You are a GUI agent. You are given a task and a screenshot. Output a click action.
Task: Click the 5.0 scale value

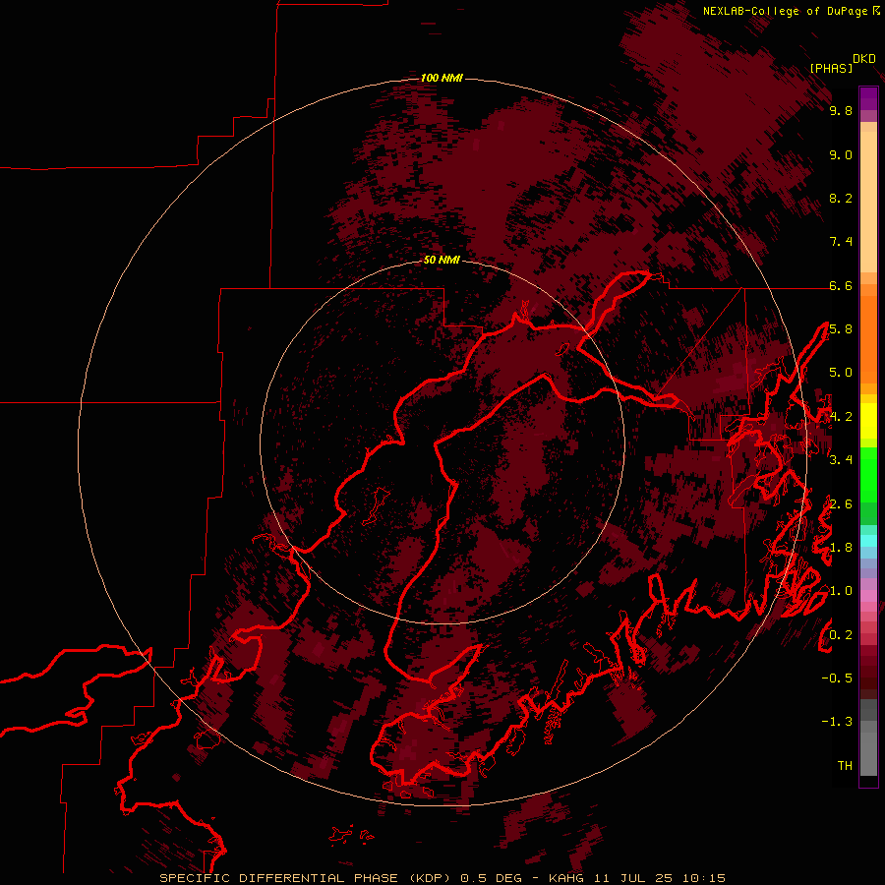click(x=841, y=373)
